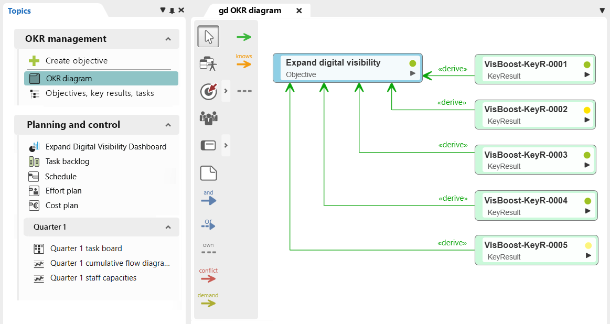Viewport: 610px width, 324px height.
Task: Open the Effort plan view
Action: click(x=63, y=191)
